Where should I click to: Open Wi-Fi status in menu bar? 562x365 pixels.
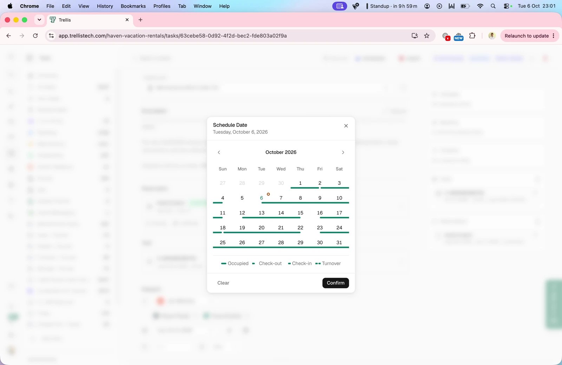(x=480, y=6)
